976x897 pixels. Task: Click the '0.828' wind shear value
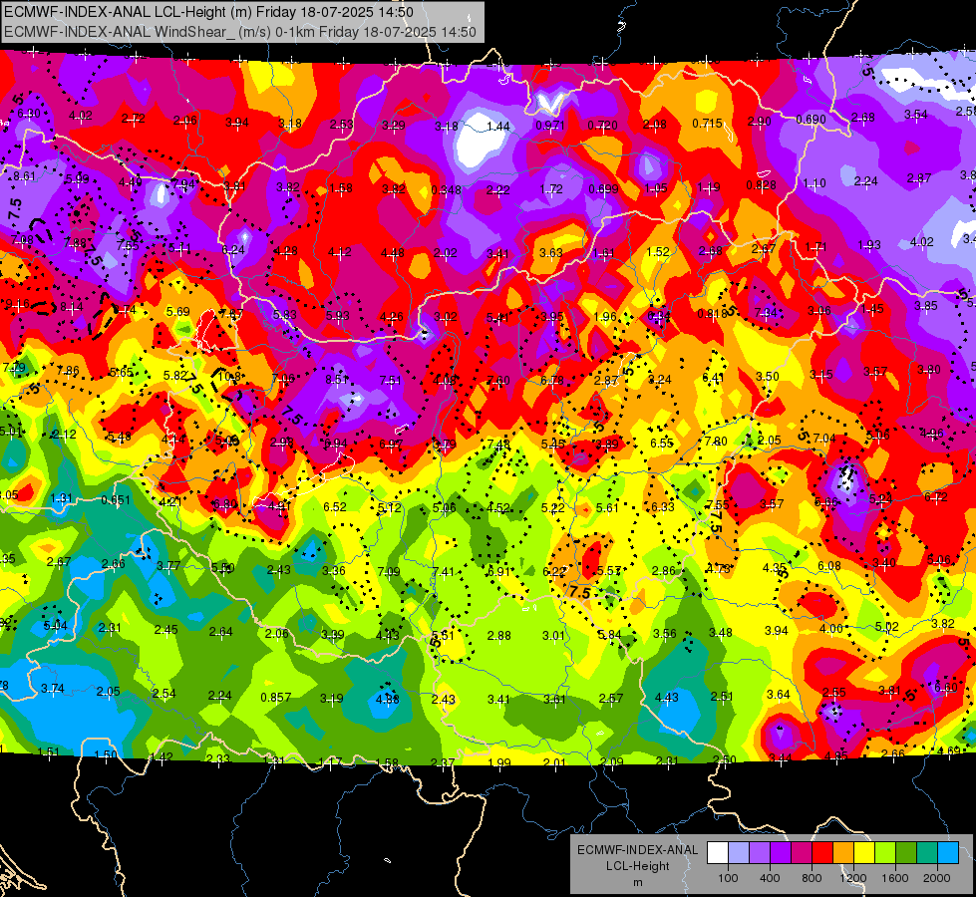[x=762, y=185]
